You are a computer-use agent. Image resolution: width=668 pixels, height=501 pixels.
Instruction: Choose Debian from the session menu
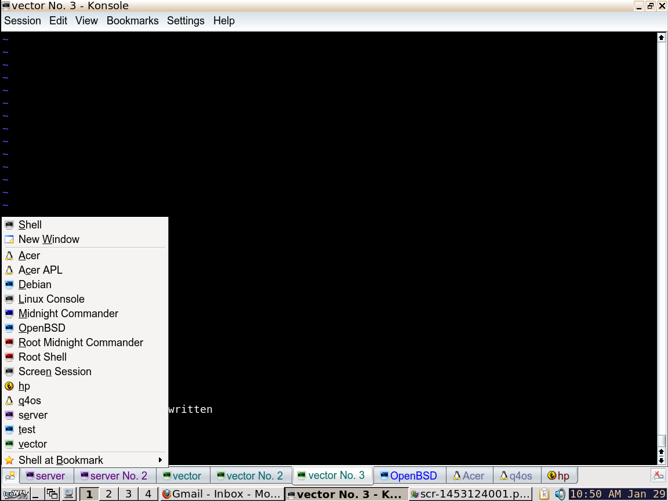tap(85, 285)
